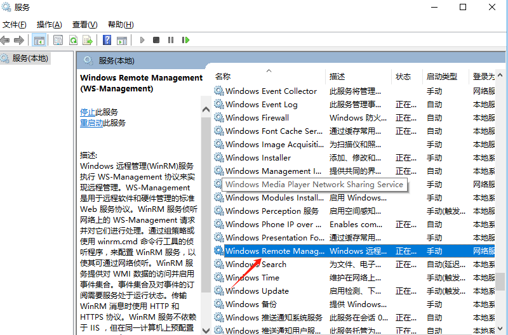Viewport: 508px width, 335px height.
Task: Select the Windows Update service row
Action: [x=354, y=291]
